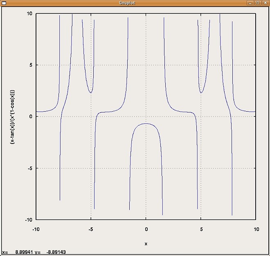Click the y-axis label (x-tan(x))/(x*(1-cos(x)))
Viewport: 270px width, 256px height.
point(13,117)
